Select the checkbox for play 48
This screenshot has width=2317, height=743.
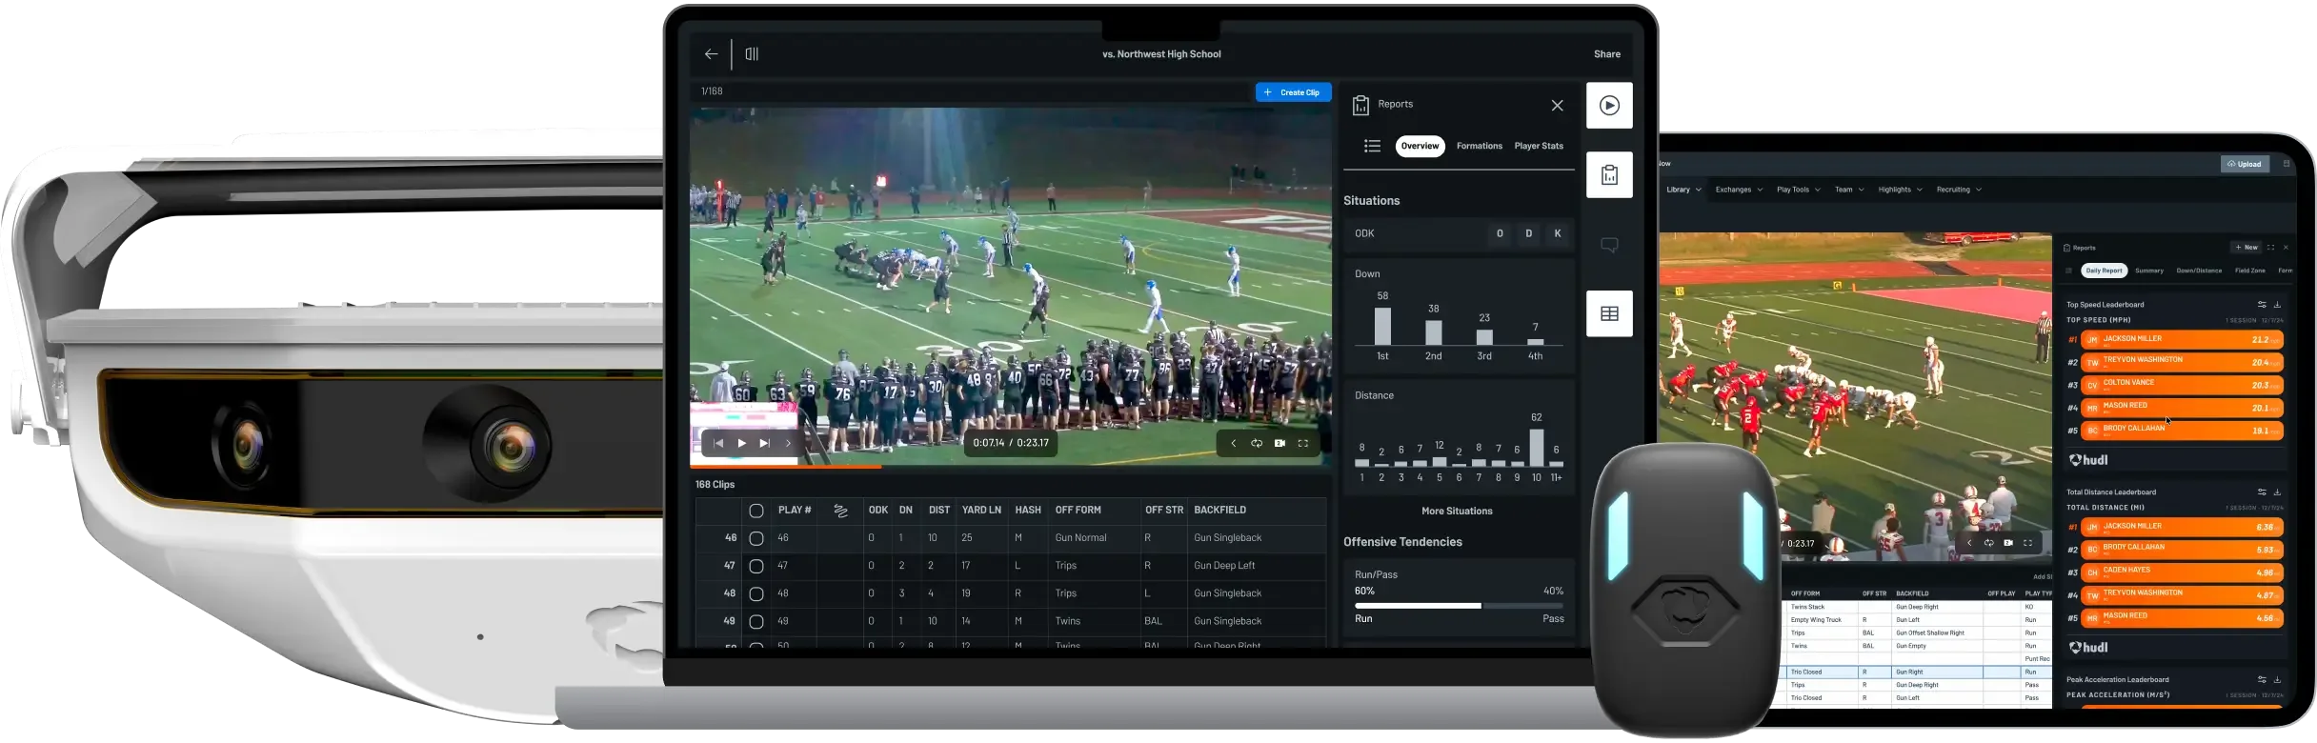click(x=756, y=593)
